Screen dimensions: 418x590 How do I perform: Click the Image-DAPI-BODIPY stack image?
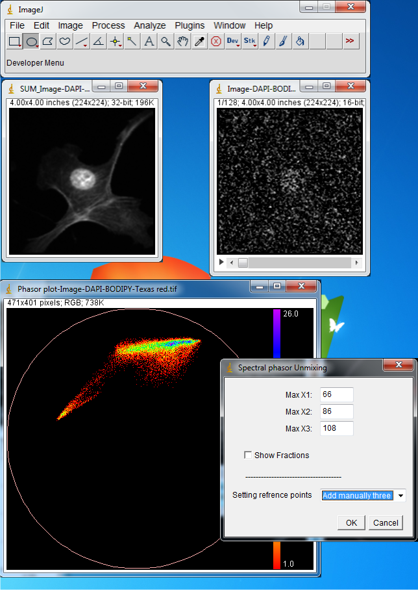[290, 181]
